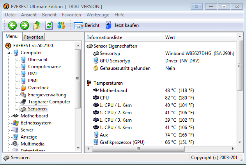Sort by the Informationsliste column header
This screenshot has width=246, height=165.
pos(124,37)
